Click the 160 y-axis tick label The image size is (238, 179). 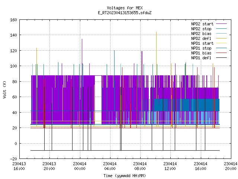click(13, 20)
